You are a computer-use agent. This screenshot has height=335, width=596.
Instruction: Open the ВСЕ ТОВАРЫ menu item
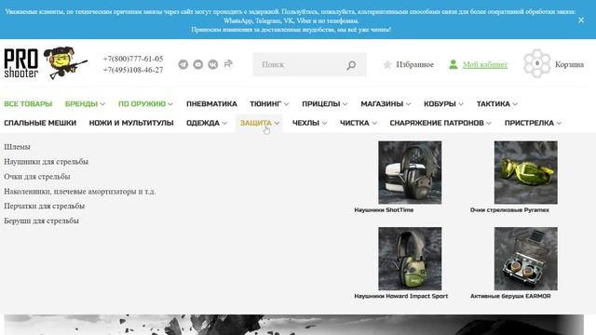click(x=28, y=103)
